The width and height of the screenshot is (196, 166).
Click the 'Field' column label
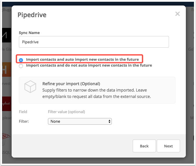[x=23, y=112]
